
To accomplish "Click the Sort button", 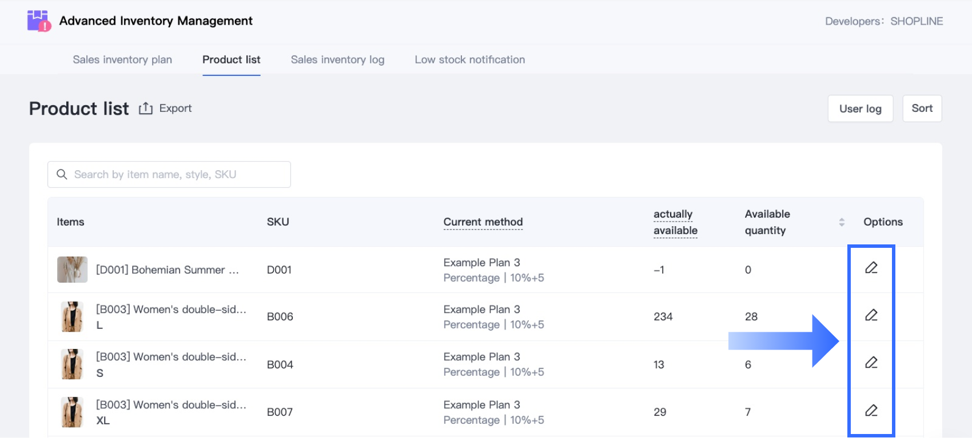I will pos(922,109).
